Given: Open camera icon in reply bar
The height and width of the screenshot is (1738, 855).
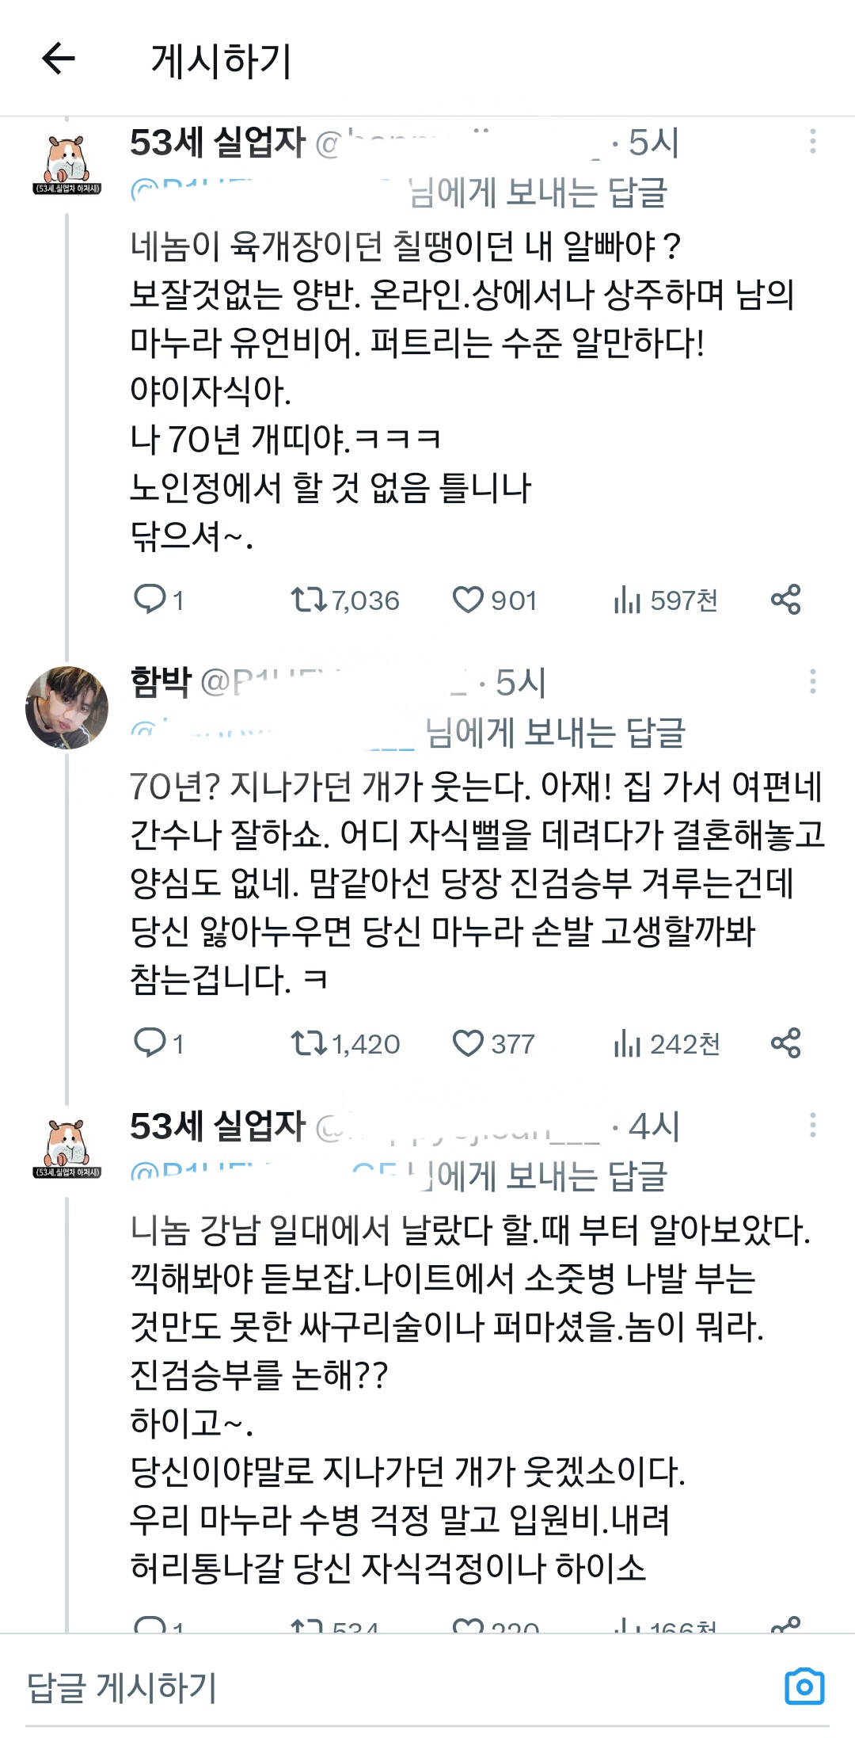Looking at the screenshot, I should 804,1686.
